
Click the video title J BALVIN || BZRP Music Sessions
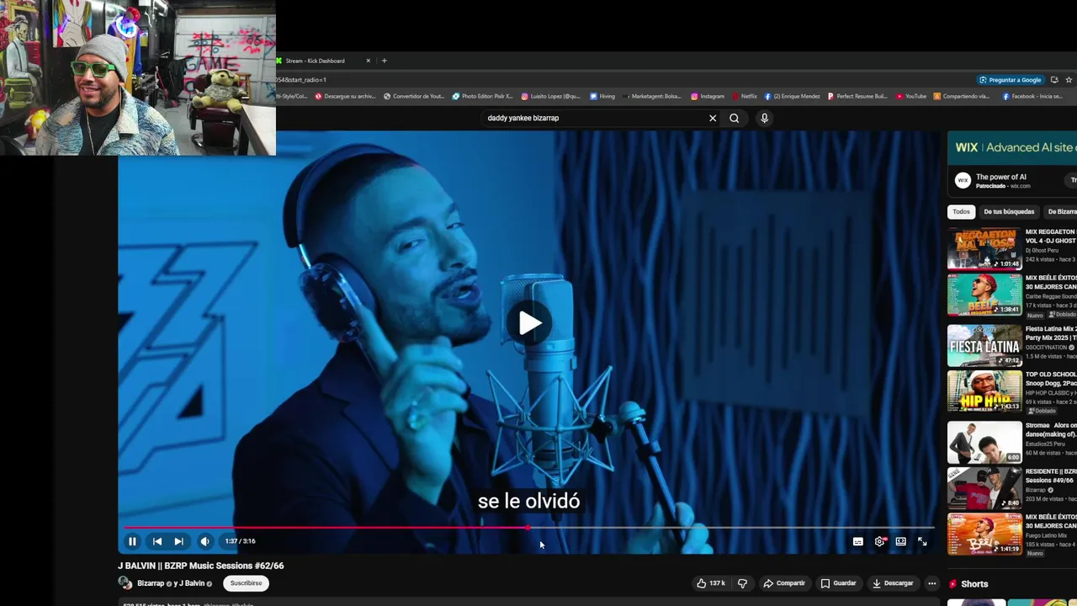point(201,566)
